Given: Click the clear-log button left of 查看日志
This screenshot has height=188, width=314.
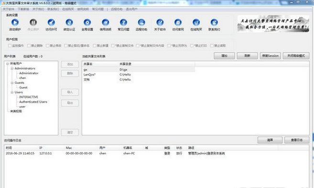Looking at the screenshot, I should [270, 140].
